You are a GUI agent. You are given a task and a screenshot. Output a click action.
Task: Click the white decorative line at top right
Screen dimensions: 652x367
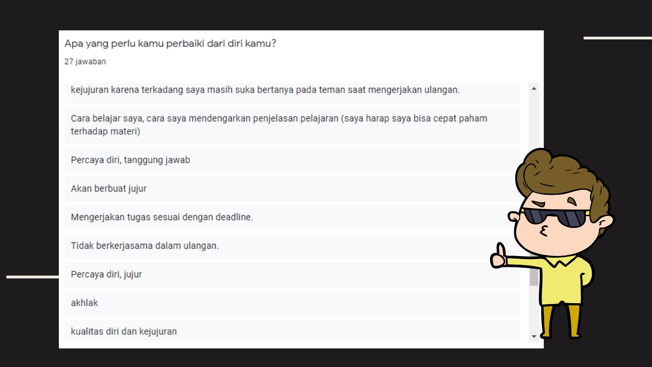618,38
